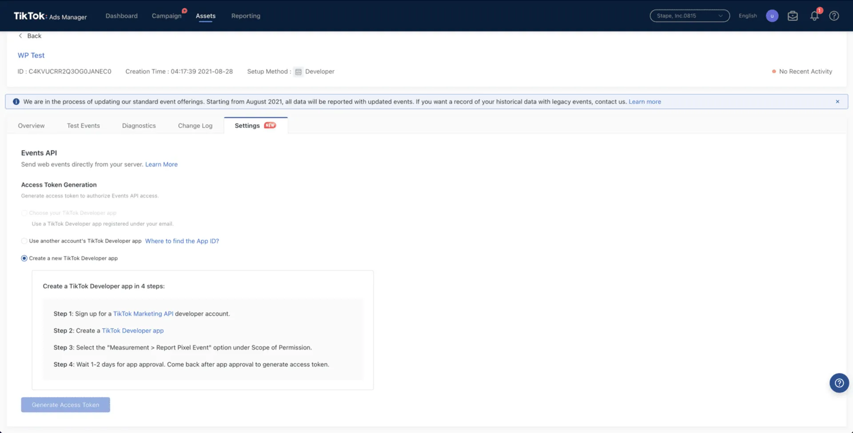
Task: Open the TikTok Marketing API link
Action: tap(143, 314)
